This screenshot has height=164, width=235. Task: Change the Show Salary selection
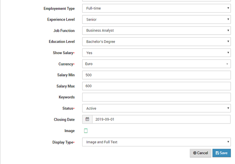157,53
